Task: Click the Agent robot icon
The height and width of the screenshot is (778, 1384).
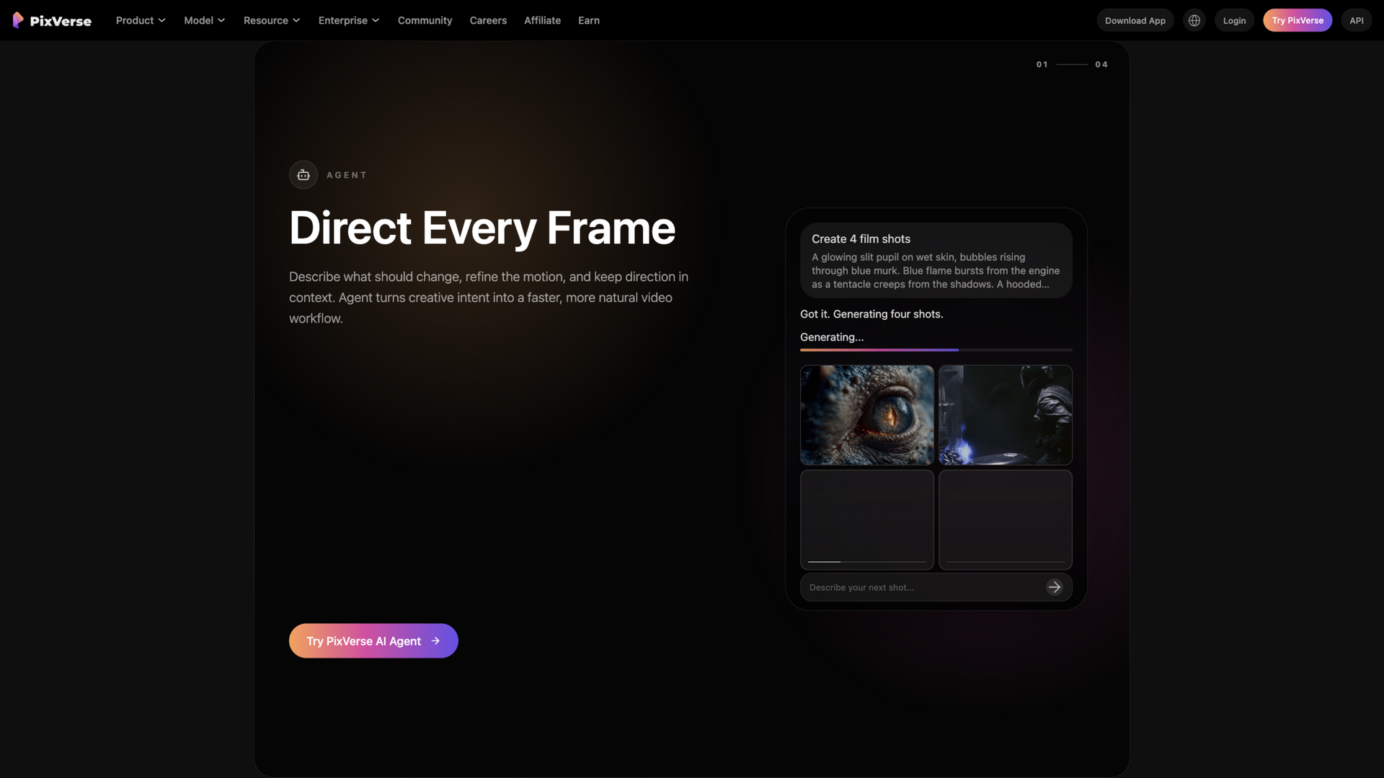Action: point(303,175)
